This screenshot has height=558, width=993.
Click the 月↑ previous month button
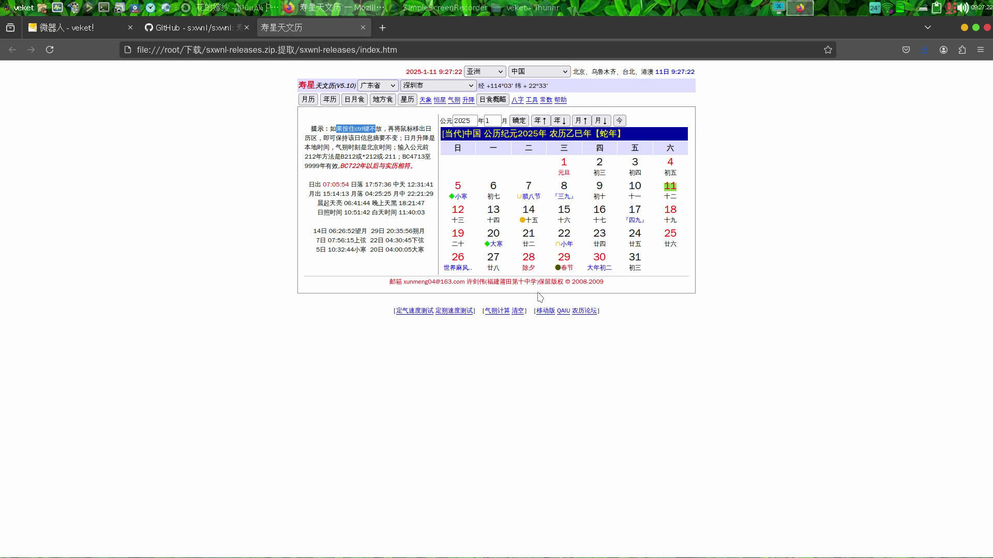pyautogui.click(x=581, y=120)
